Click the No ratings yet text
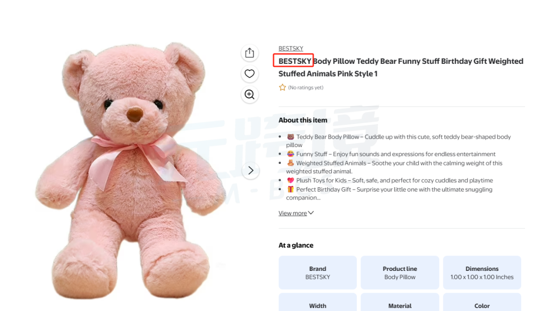 (306, 88)
